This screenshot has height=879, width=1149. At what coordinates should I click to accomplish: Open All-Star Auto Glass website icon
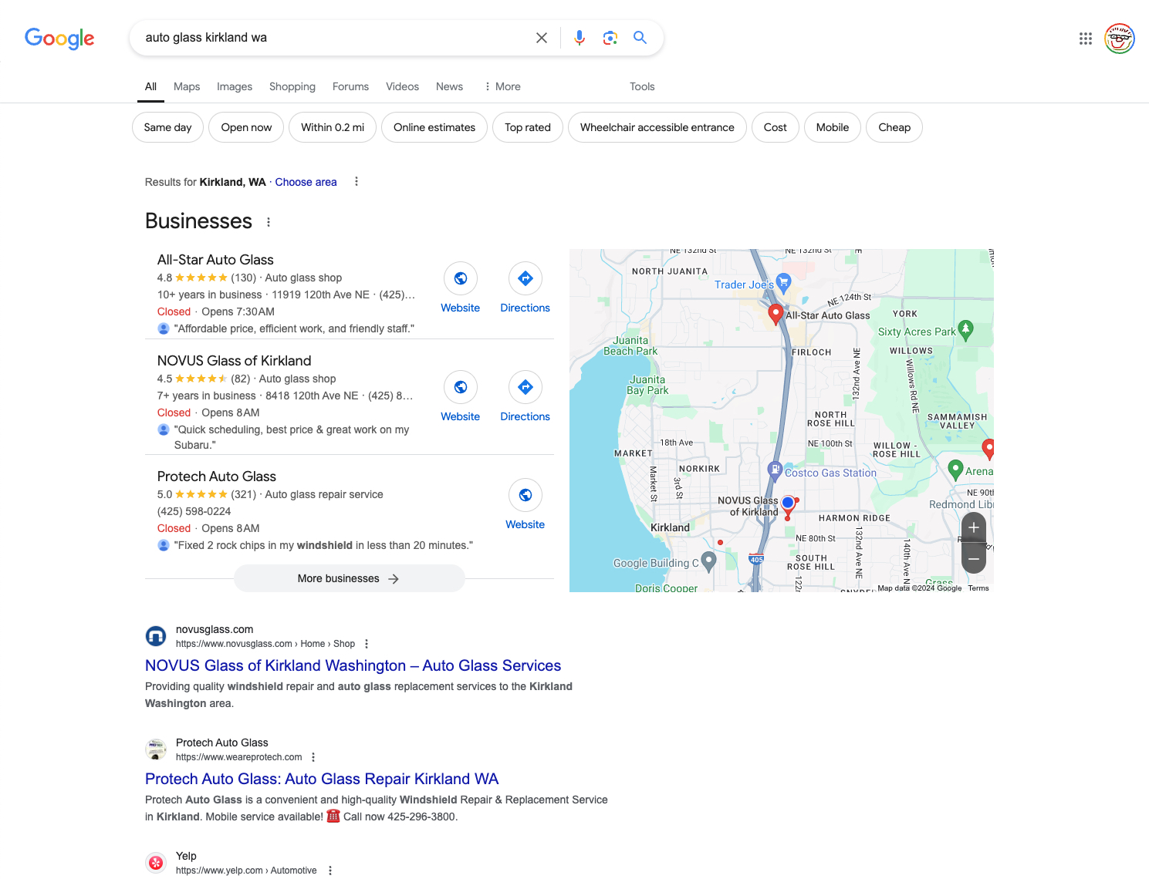(x=461, y=278)
